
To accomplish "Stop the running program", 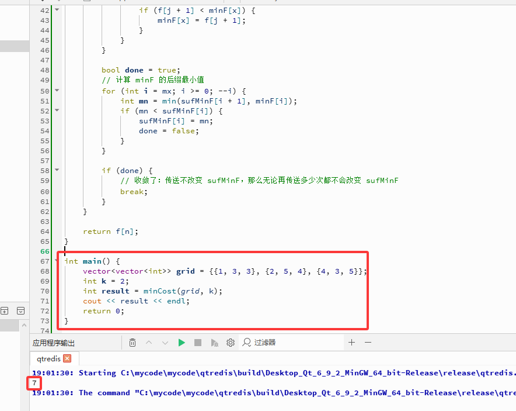I will 198,343.
